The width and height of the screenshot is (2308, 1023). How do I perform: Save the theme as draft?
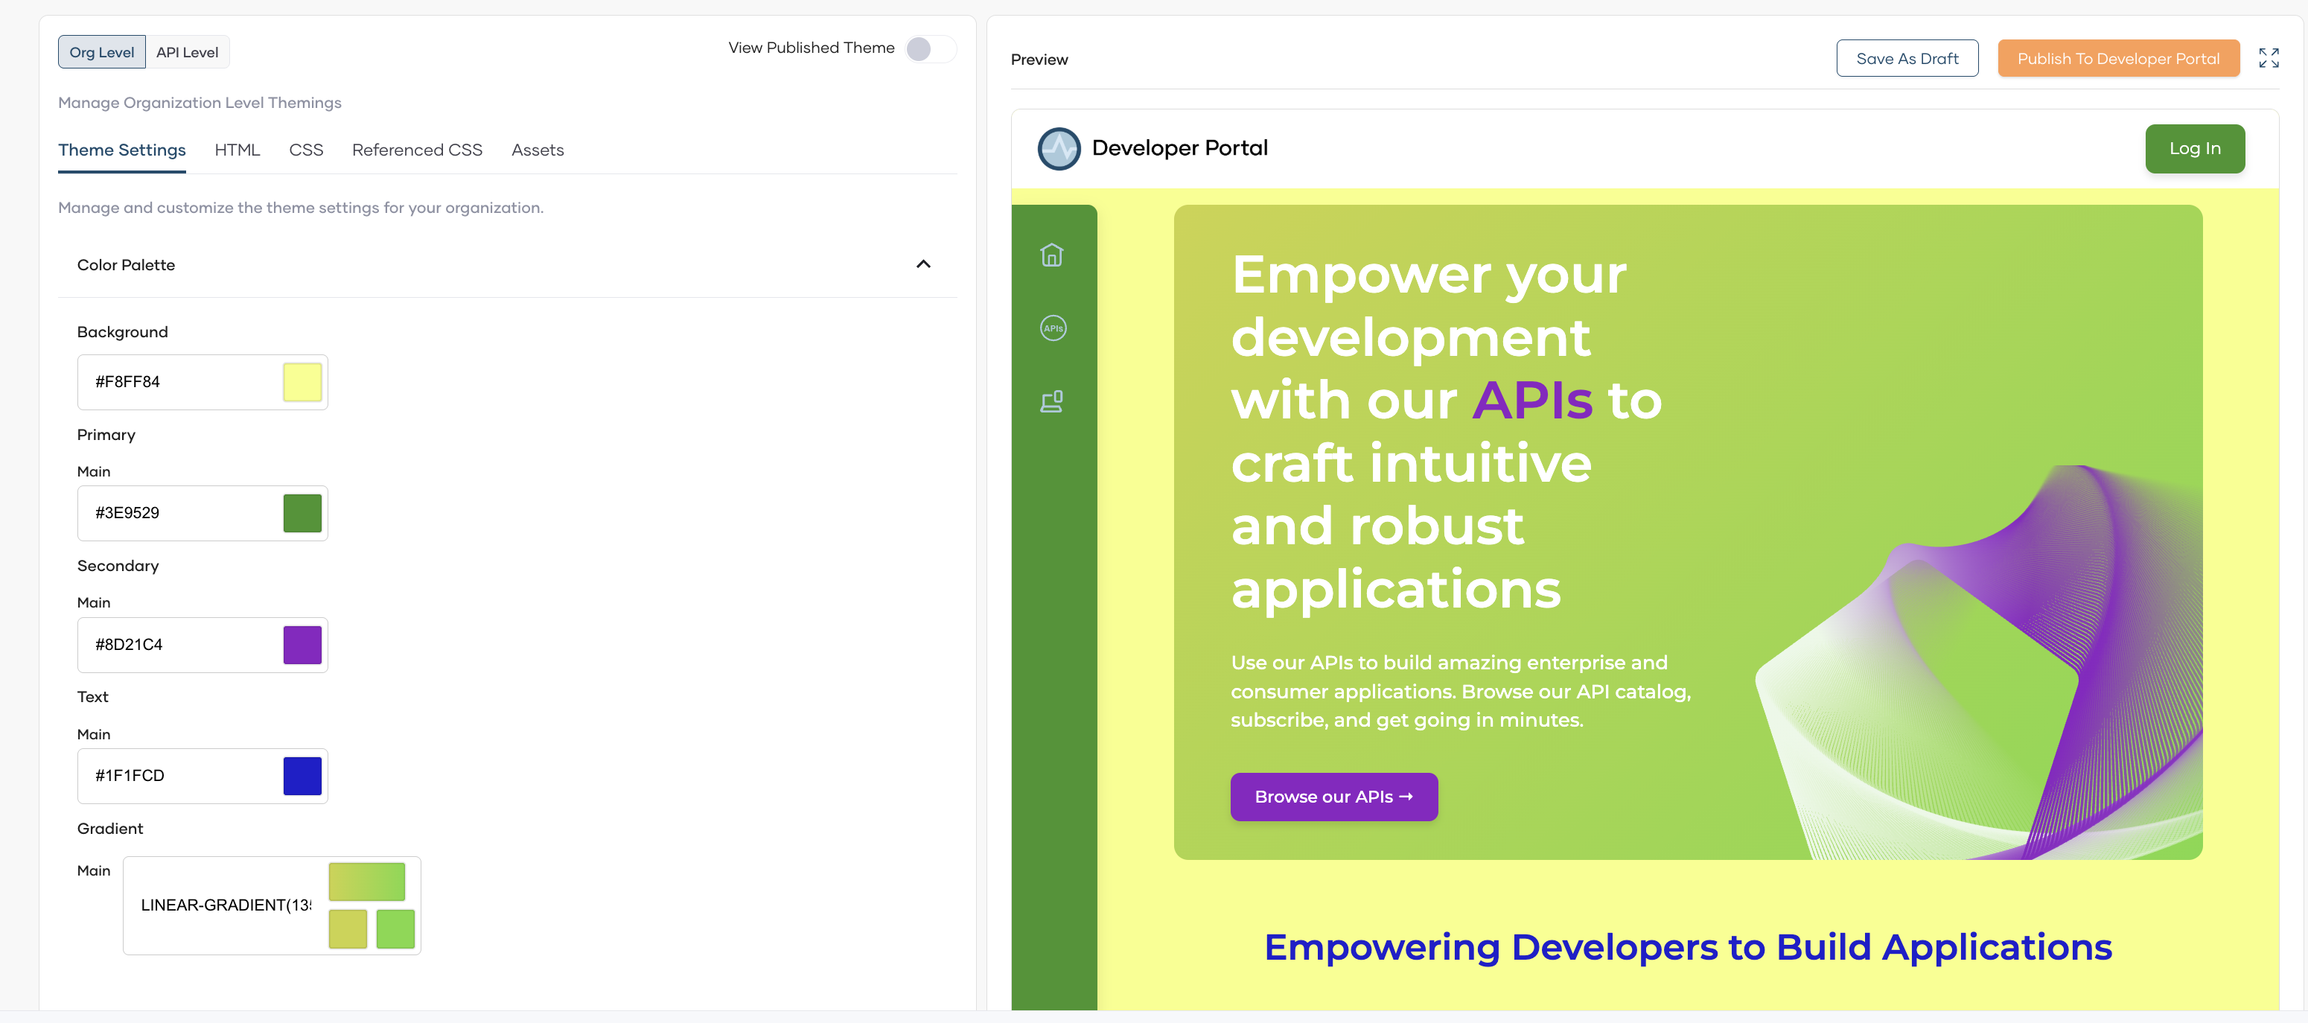point(1907,57)
